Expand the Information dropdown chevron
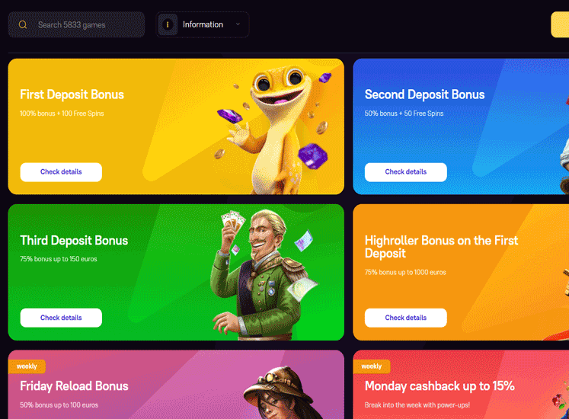 [238, 24]
